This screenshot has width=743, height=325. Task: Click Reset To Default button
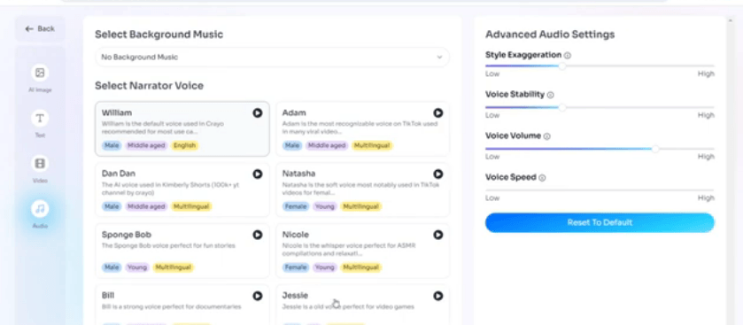coord(600,222)
